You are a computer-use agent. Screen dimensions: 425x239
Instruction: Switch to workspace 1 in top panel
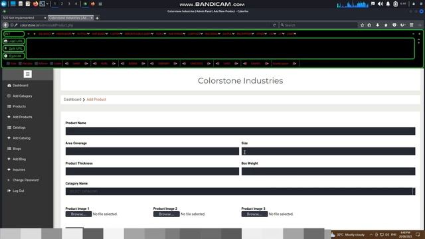pos(54,4)
